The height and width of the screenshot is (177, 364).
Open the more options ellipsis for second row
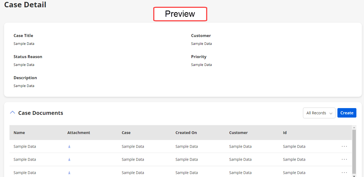[344, 159]
